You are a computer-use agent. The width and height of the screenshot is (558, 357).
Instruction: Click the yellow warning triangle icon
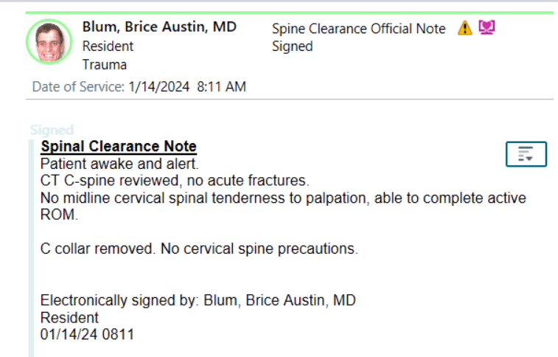coord(465,28)
